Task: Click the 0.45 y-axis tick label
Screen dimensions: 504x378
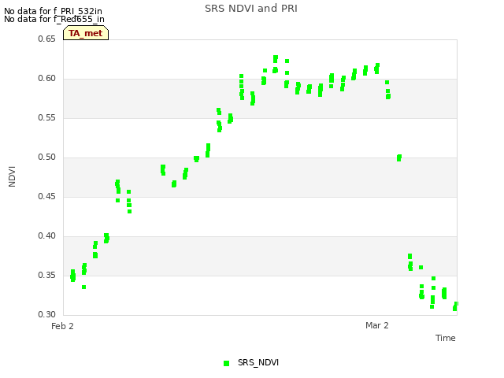Action: click(x=46, y=196)
